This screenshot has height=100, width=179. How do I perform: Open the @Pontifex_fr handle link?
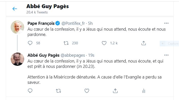coord(73,23)
